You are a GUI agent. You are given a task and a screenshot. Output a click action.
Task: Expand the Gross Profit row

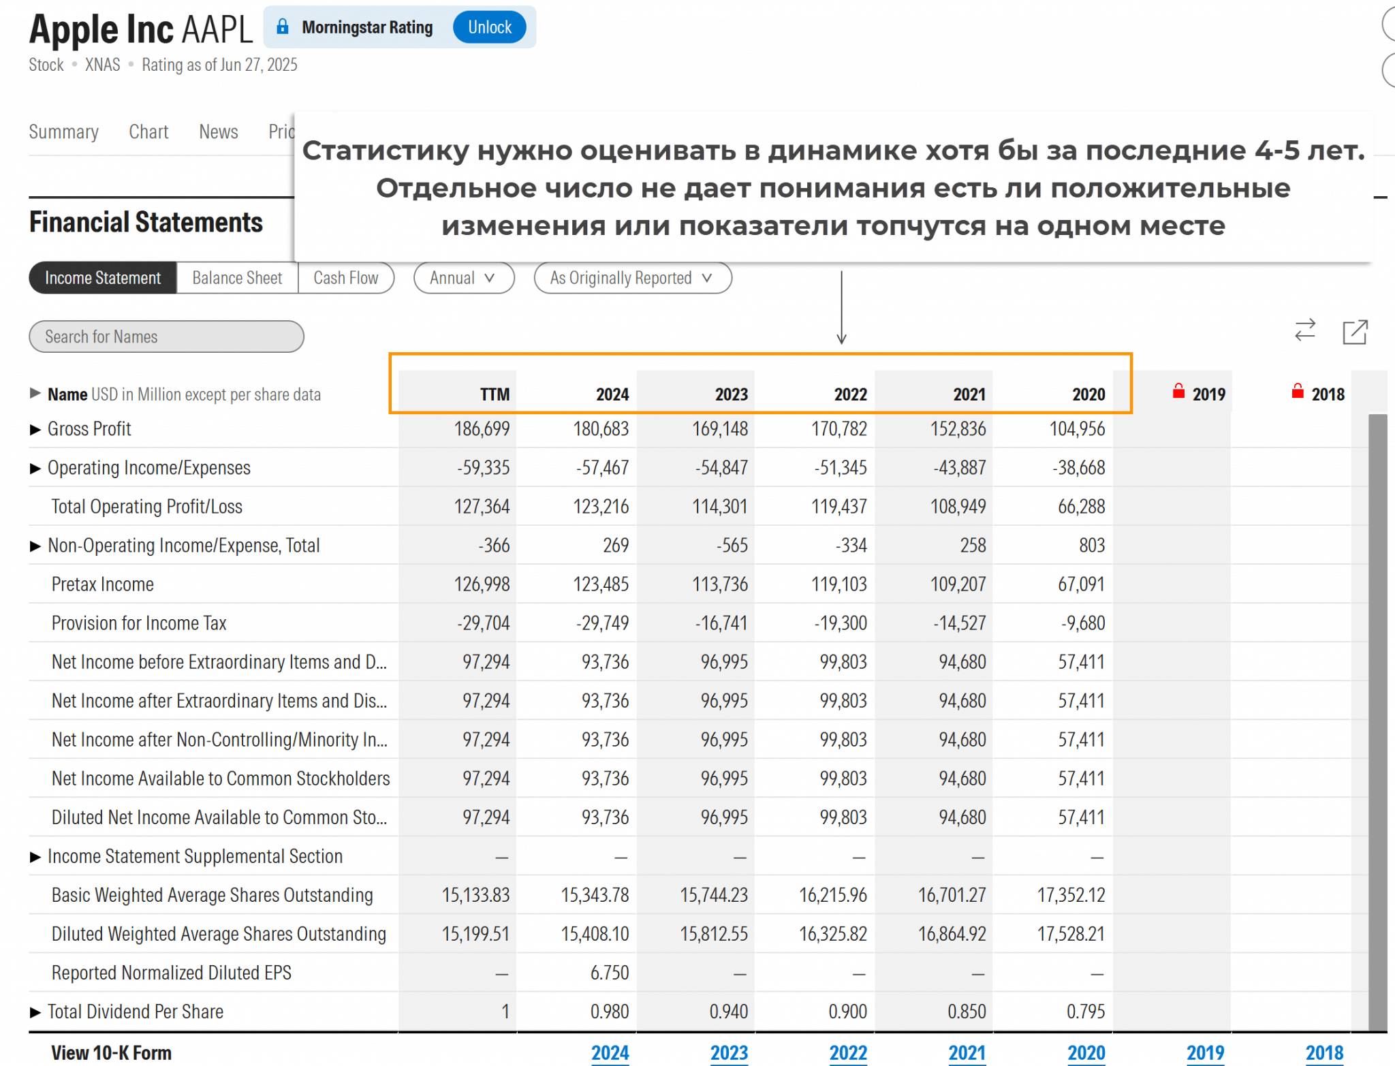(x=35, y=429)
